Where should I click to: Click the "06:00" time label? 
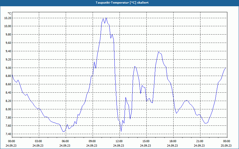(x=66, y=141)
